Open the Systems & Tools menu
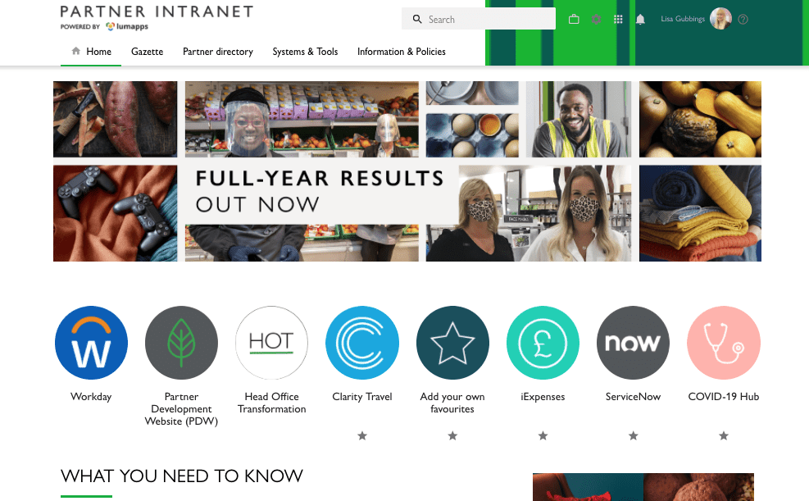Image resolution: width=809 pixels, height=501 pixels. pos(305,52)
